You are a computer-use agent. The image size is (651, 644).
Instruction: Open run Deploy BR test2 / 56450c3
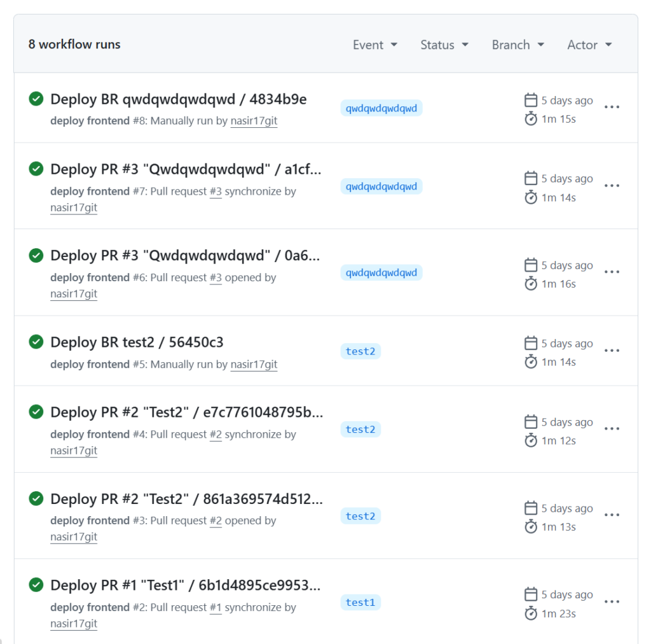pyautogui.click(x=137, y=342)
